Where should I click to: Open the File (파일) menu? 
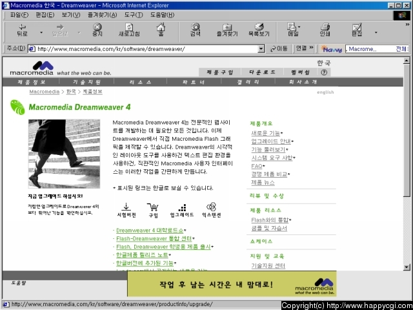[x=19, y=15]
